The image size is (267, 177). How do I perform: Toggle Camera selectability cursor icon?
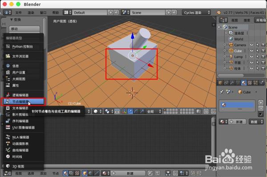tap(258, 45)
